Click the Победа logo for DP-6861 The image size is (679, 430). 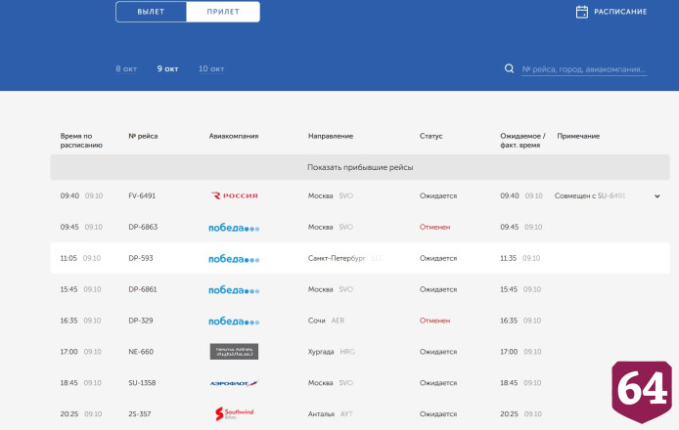tap(234, 290)
